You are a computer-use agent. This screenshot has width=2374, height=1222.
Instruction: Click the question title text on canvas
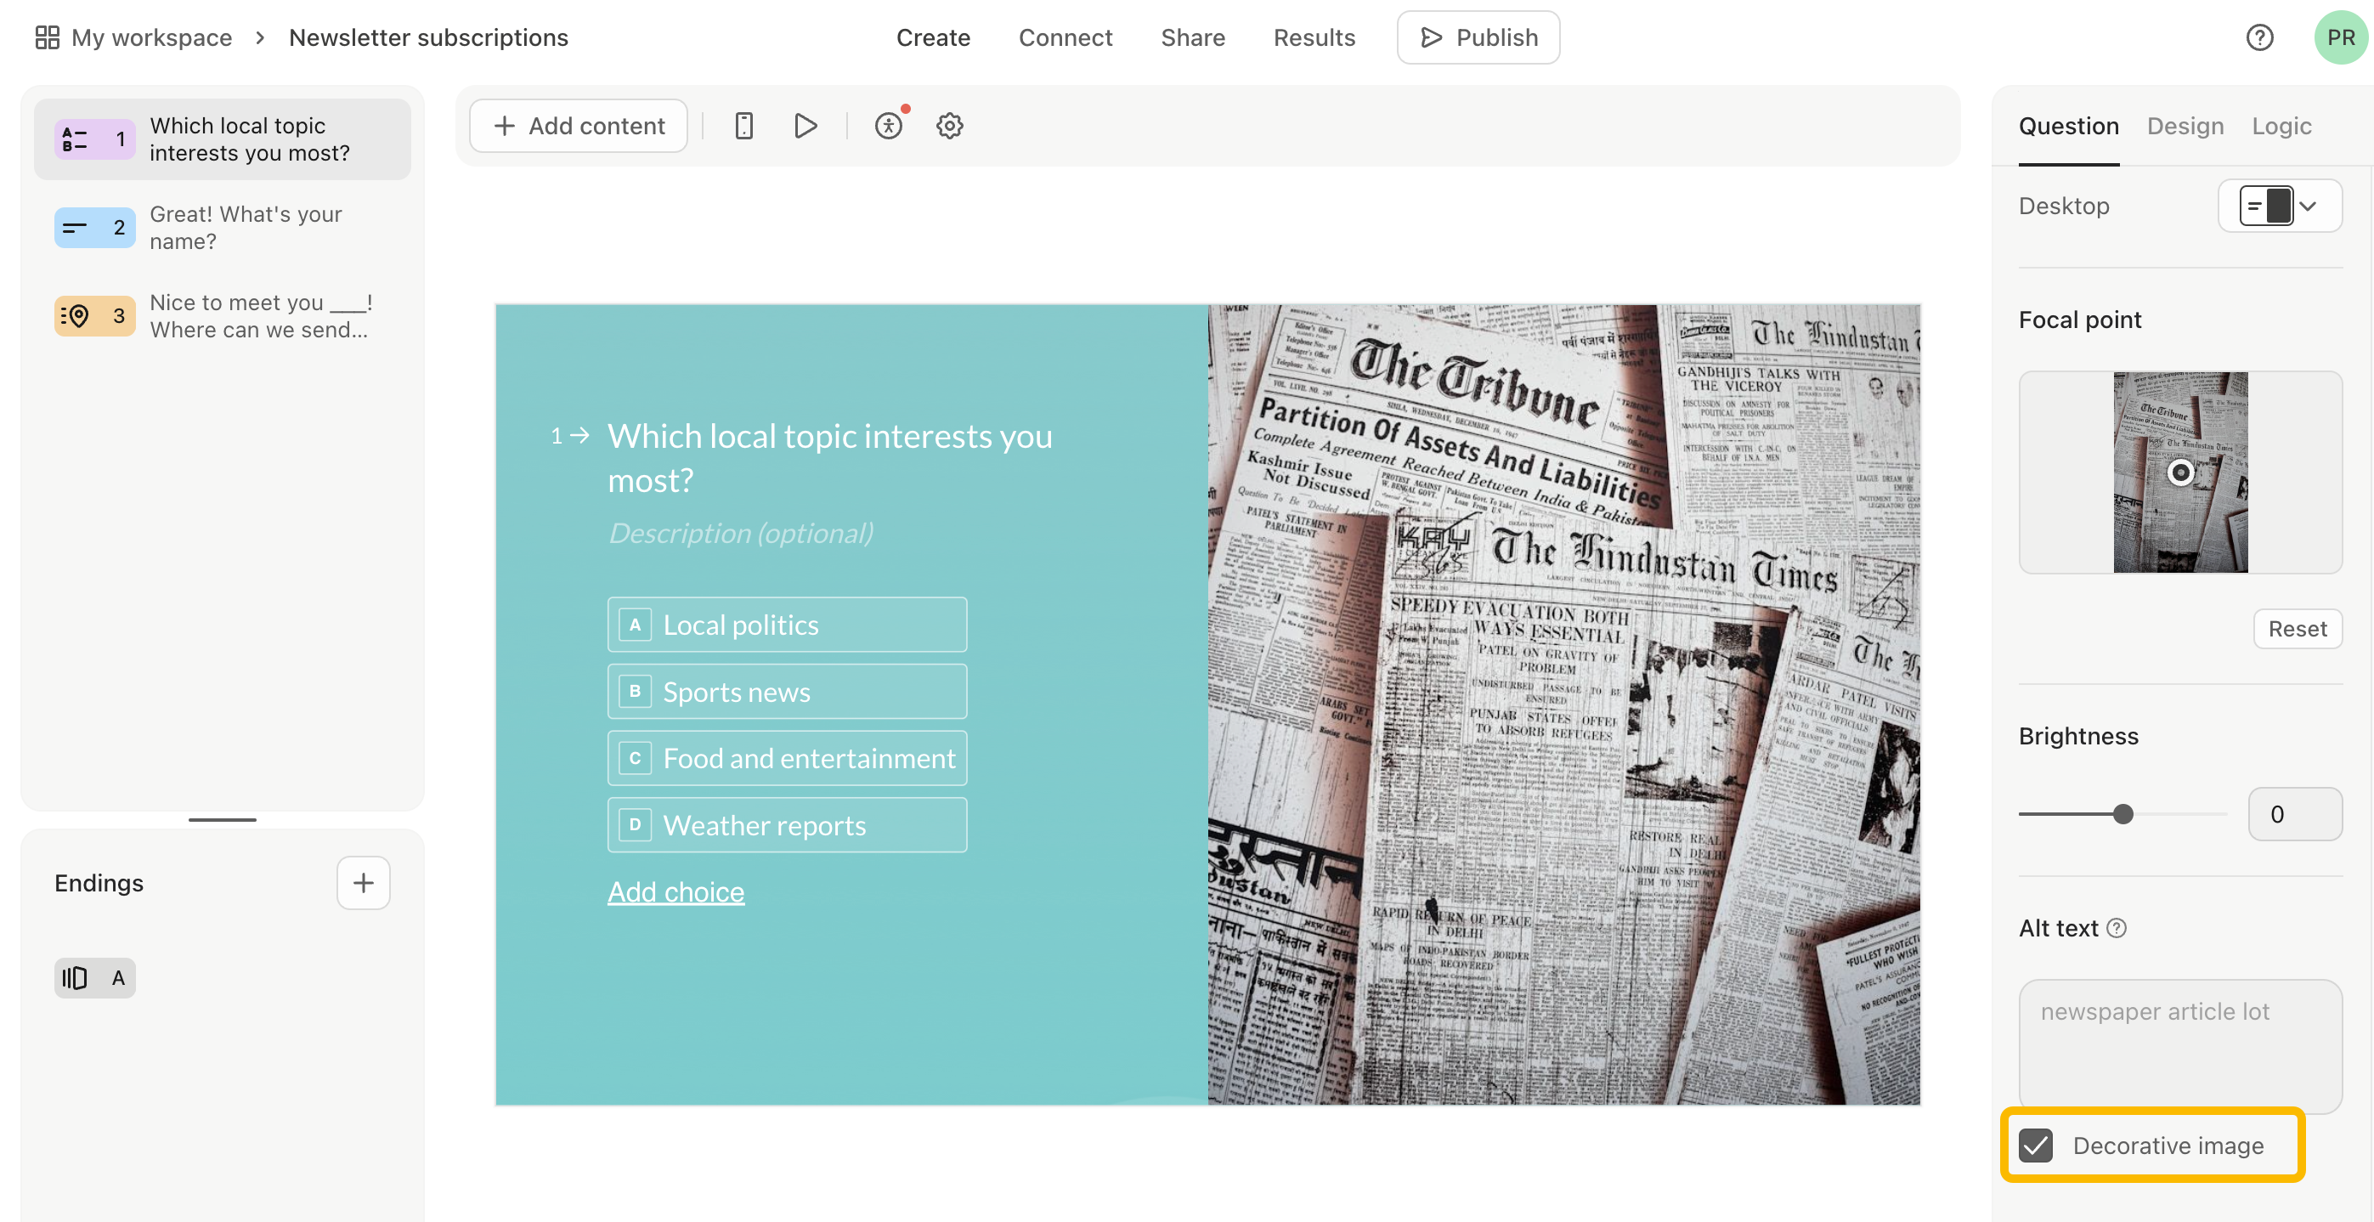[x=829, y=458]
